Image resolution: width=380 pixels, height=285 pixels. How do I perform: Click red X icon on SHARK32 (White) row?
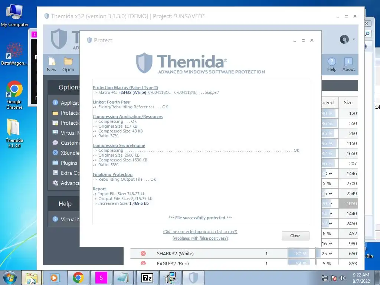tap(143, 253)
